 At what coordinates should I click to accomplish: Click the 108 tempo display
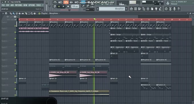coord(75,6)
